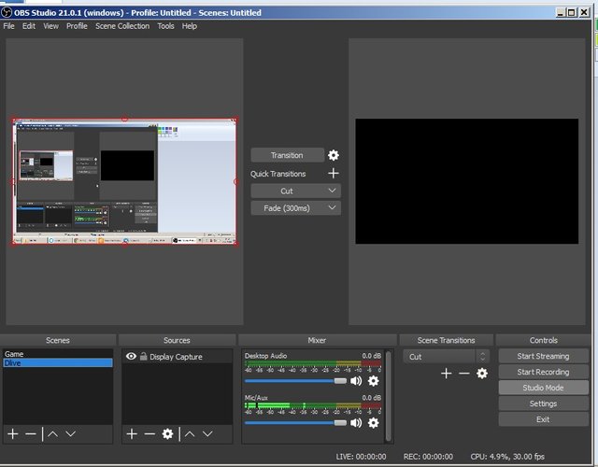Open the File menu
The image size is (598, 467).
[8, 26]
